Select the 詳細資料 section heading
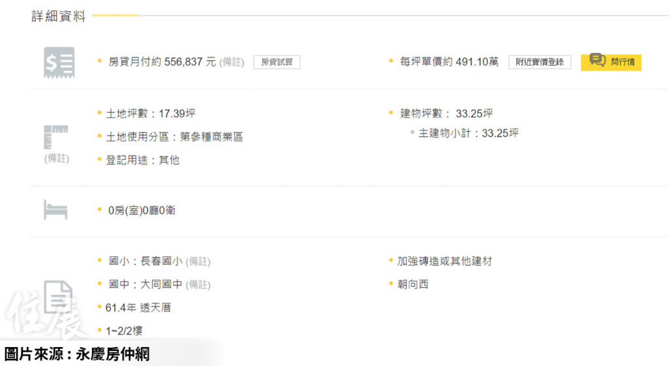 [x=59, y=17]
